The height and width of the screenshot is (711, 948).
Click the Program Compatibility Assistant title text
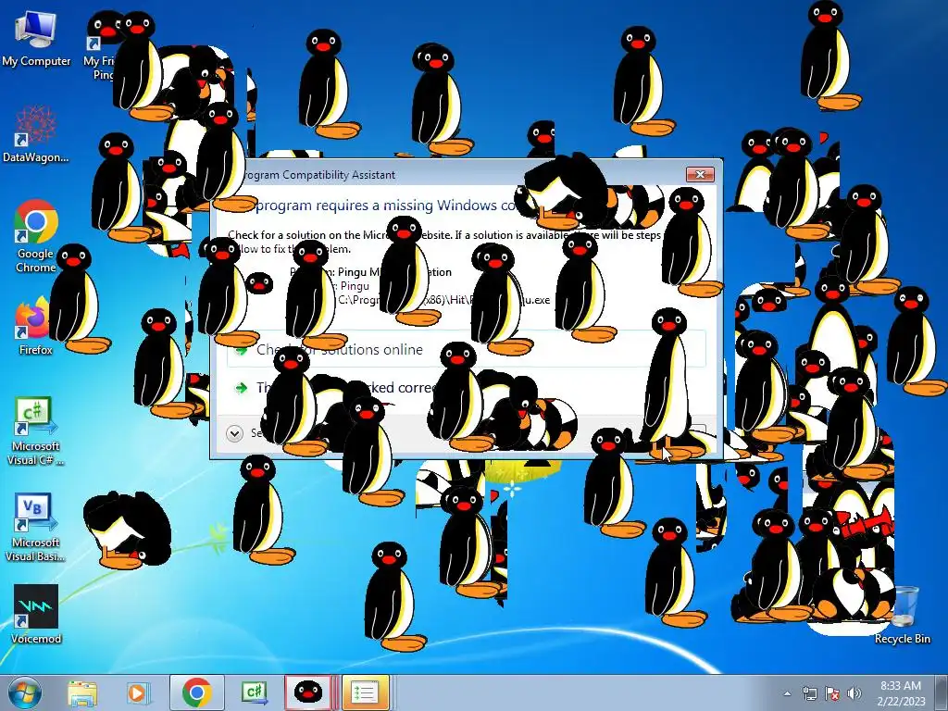(x=317, y=175)
